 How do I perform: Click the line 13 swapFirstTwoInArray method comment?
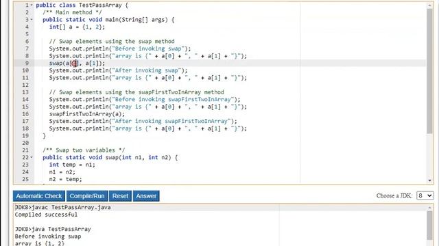click(137, 92)
